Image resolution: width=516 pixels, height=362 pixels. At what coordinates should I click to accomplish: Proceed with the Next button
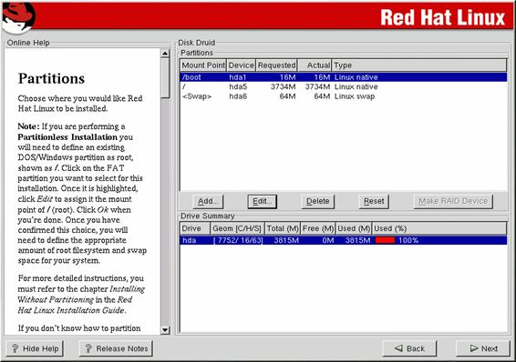pos(483,348)
